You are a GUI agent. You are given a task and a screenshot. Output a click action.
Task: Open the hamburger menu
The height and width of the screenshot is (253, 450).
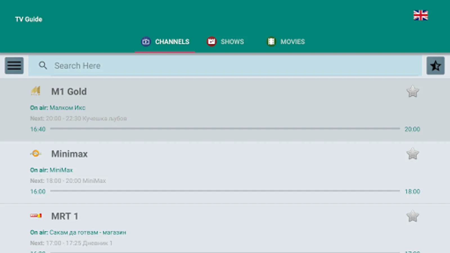(14, 65)
